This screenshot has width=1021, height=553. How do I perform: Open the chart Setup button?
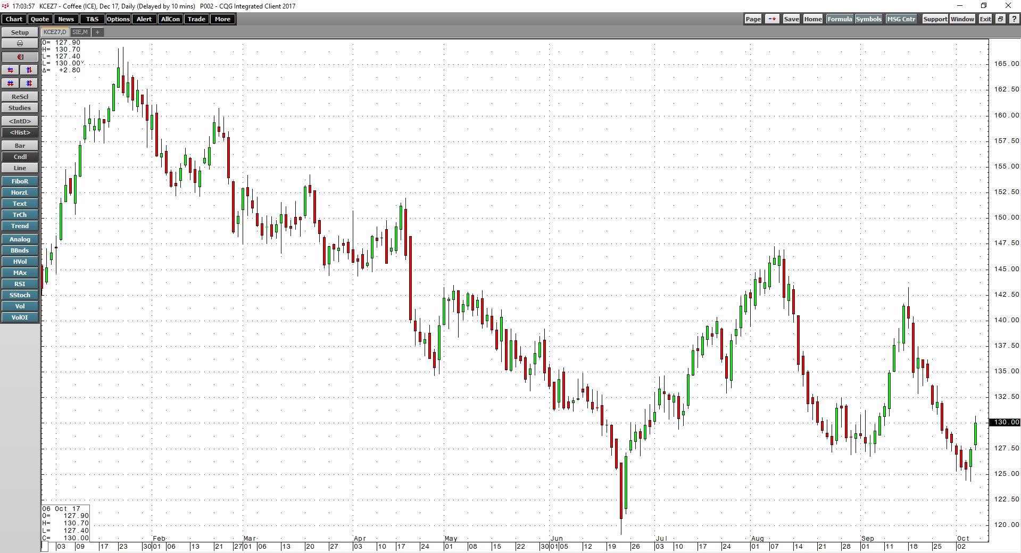pyautogui.click(x=20, y=32)
